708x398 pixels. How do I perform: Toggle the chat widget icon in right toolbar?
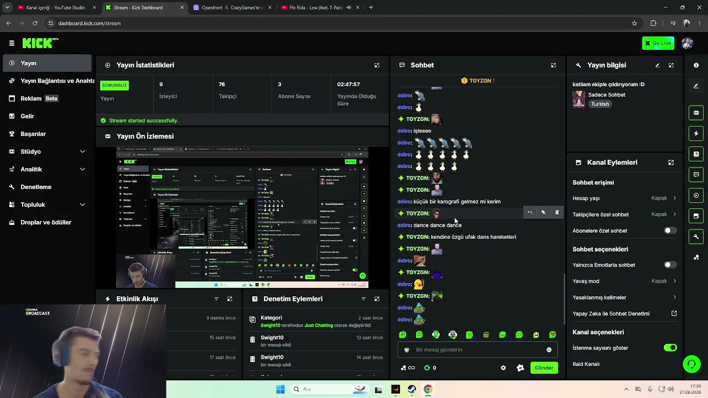696,175
